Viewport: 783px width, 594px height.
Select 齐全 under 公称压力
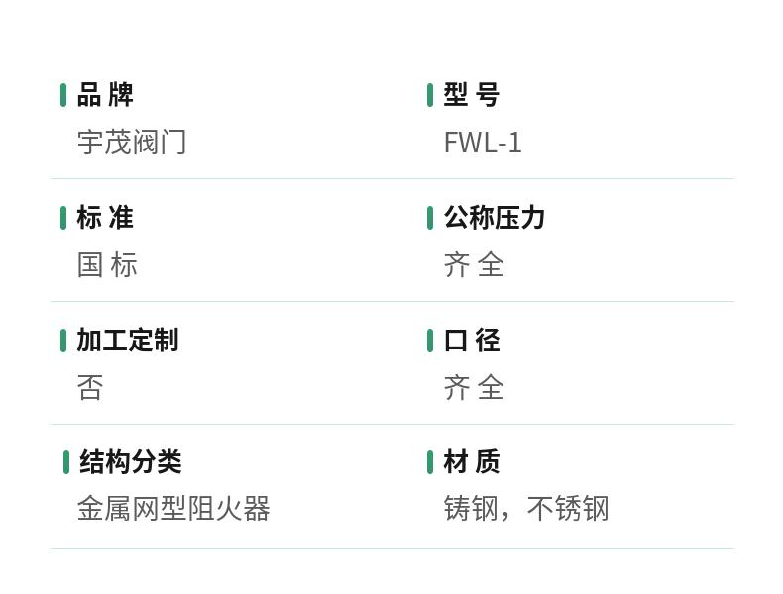[x=475, y=265]
